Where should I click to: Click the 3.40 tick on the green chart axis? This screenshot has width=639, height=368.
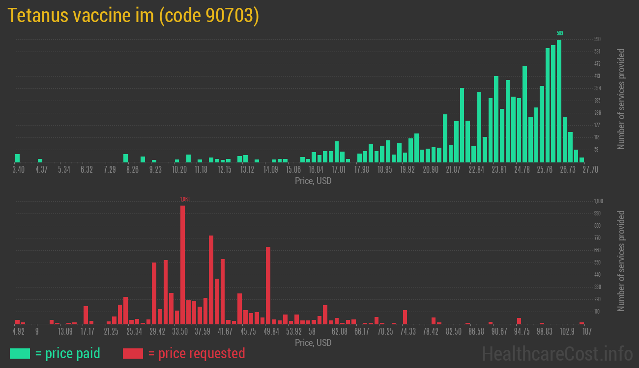18,170
